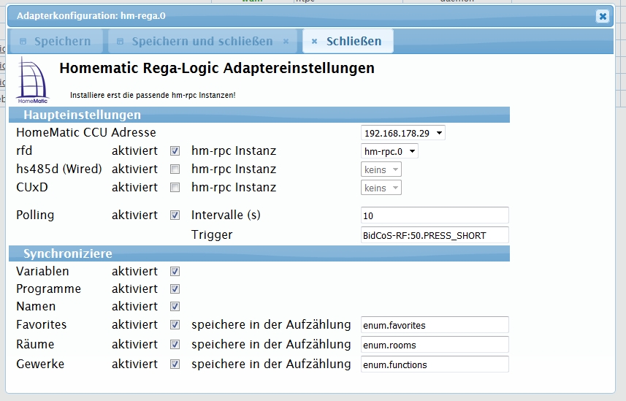Screen dimensions: 626x401
Task: Click the 'Installiere erst die passende hm-rpc Instanzen!' note
Action: click(153, 95)
